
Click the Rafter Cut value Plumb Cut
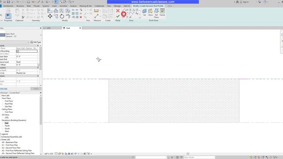click(x=27, y=73)
